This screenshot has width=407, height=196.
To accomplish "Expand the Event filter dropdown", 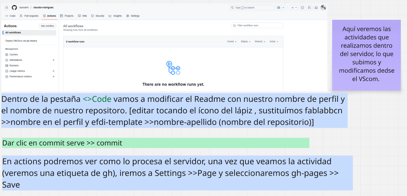I will click(x=232, y=41).
